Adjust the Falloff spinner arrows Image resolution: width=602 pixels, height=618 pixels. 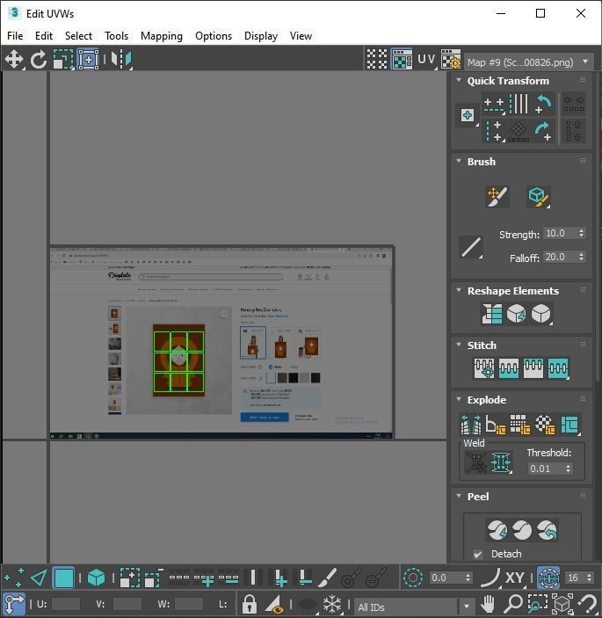(581, 257)
